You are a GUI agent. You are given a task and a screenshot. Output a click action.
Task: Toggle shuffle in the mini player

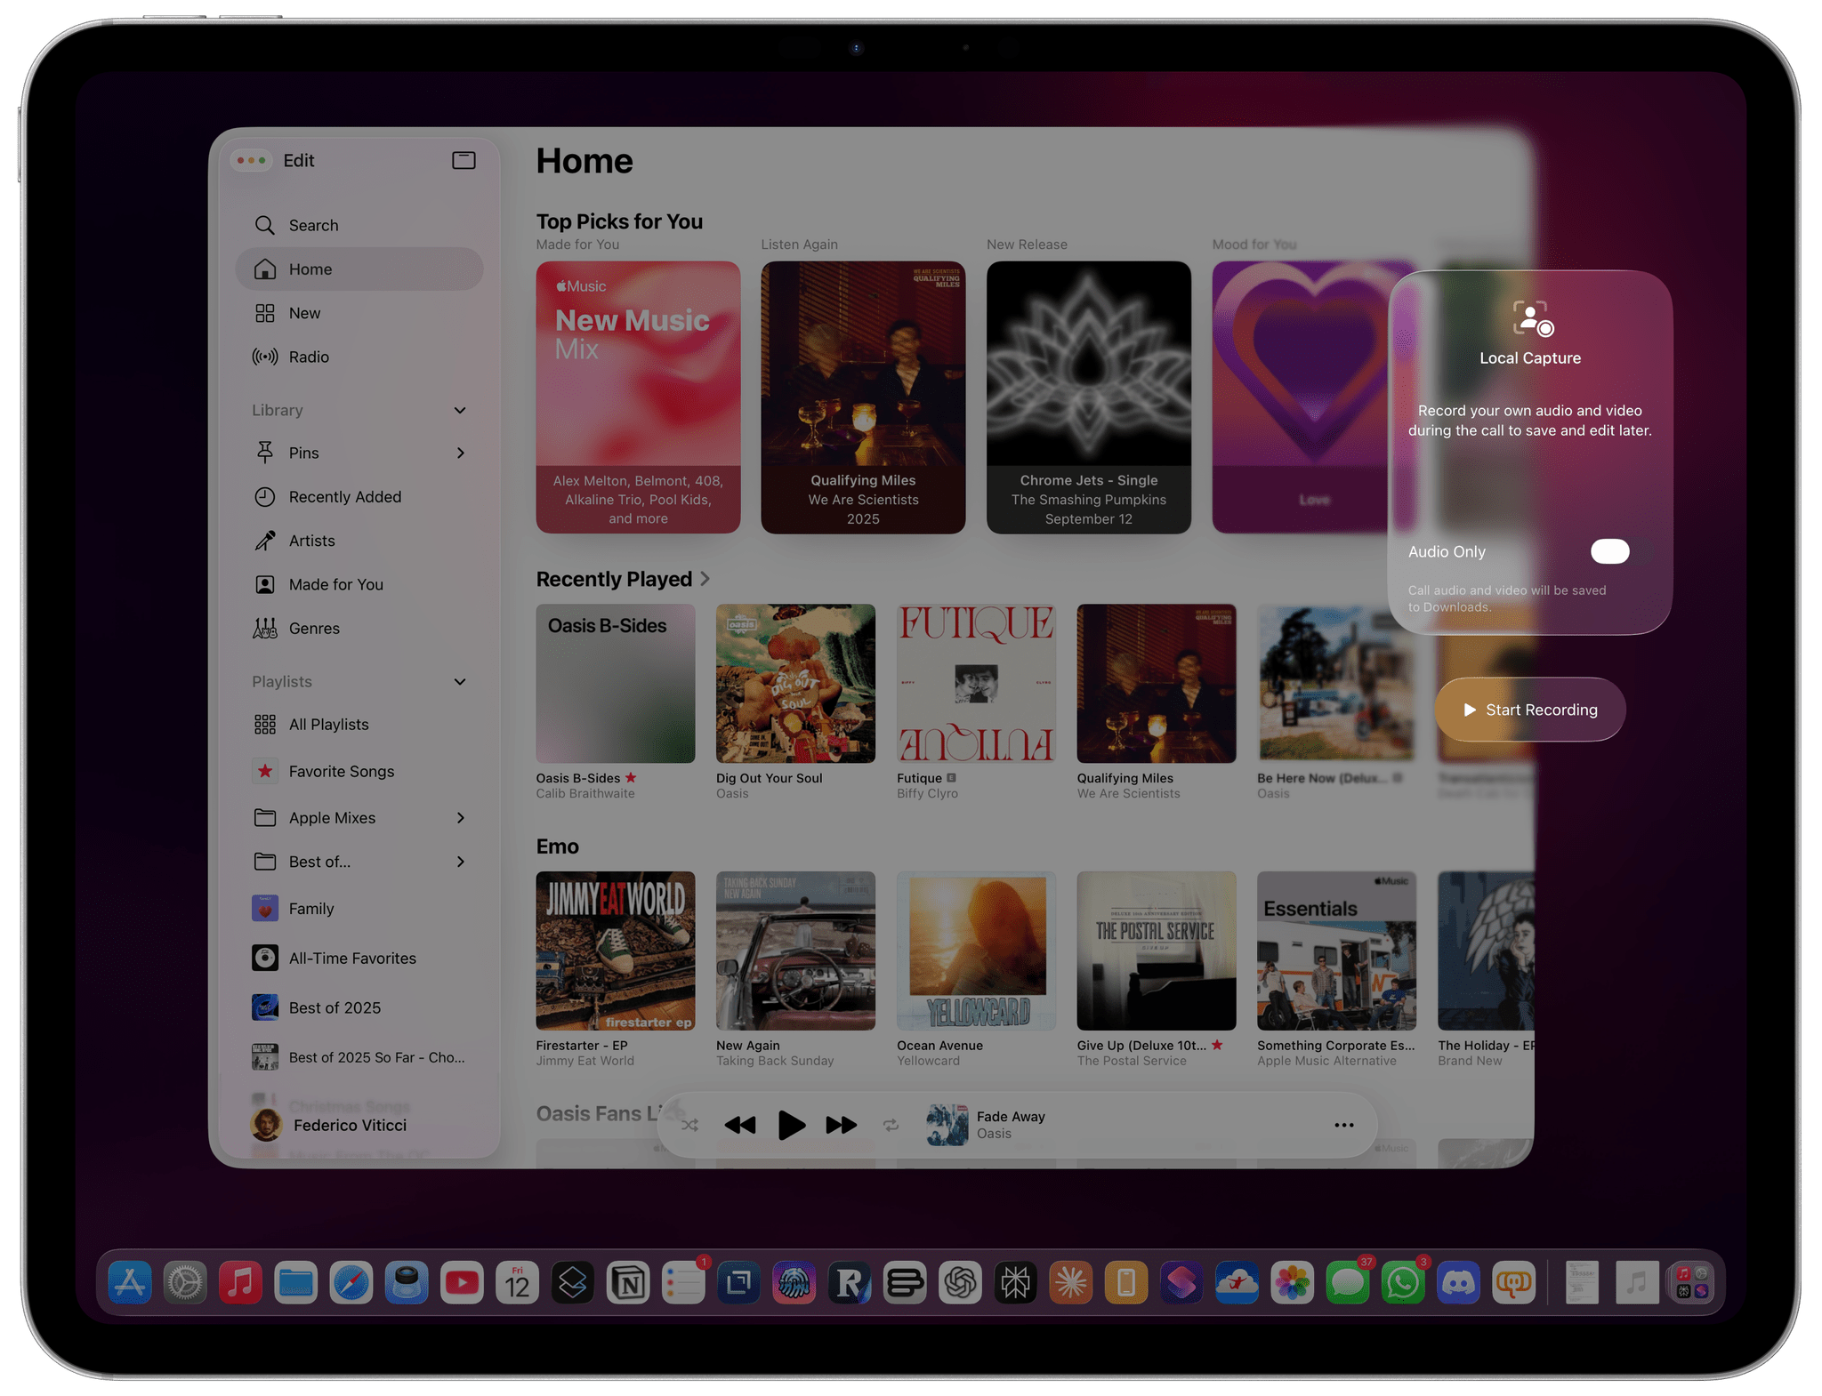[689, 1125]
